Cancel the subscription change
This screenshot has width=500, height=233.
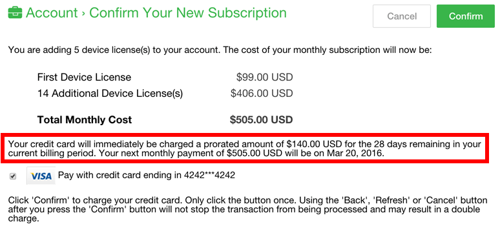tap(402, 16)
